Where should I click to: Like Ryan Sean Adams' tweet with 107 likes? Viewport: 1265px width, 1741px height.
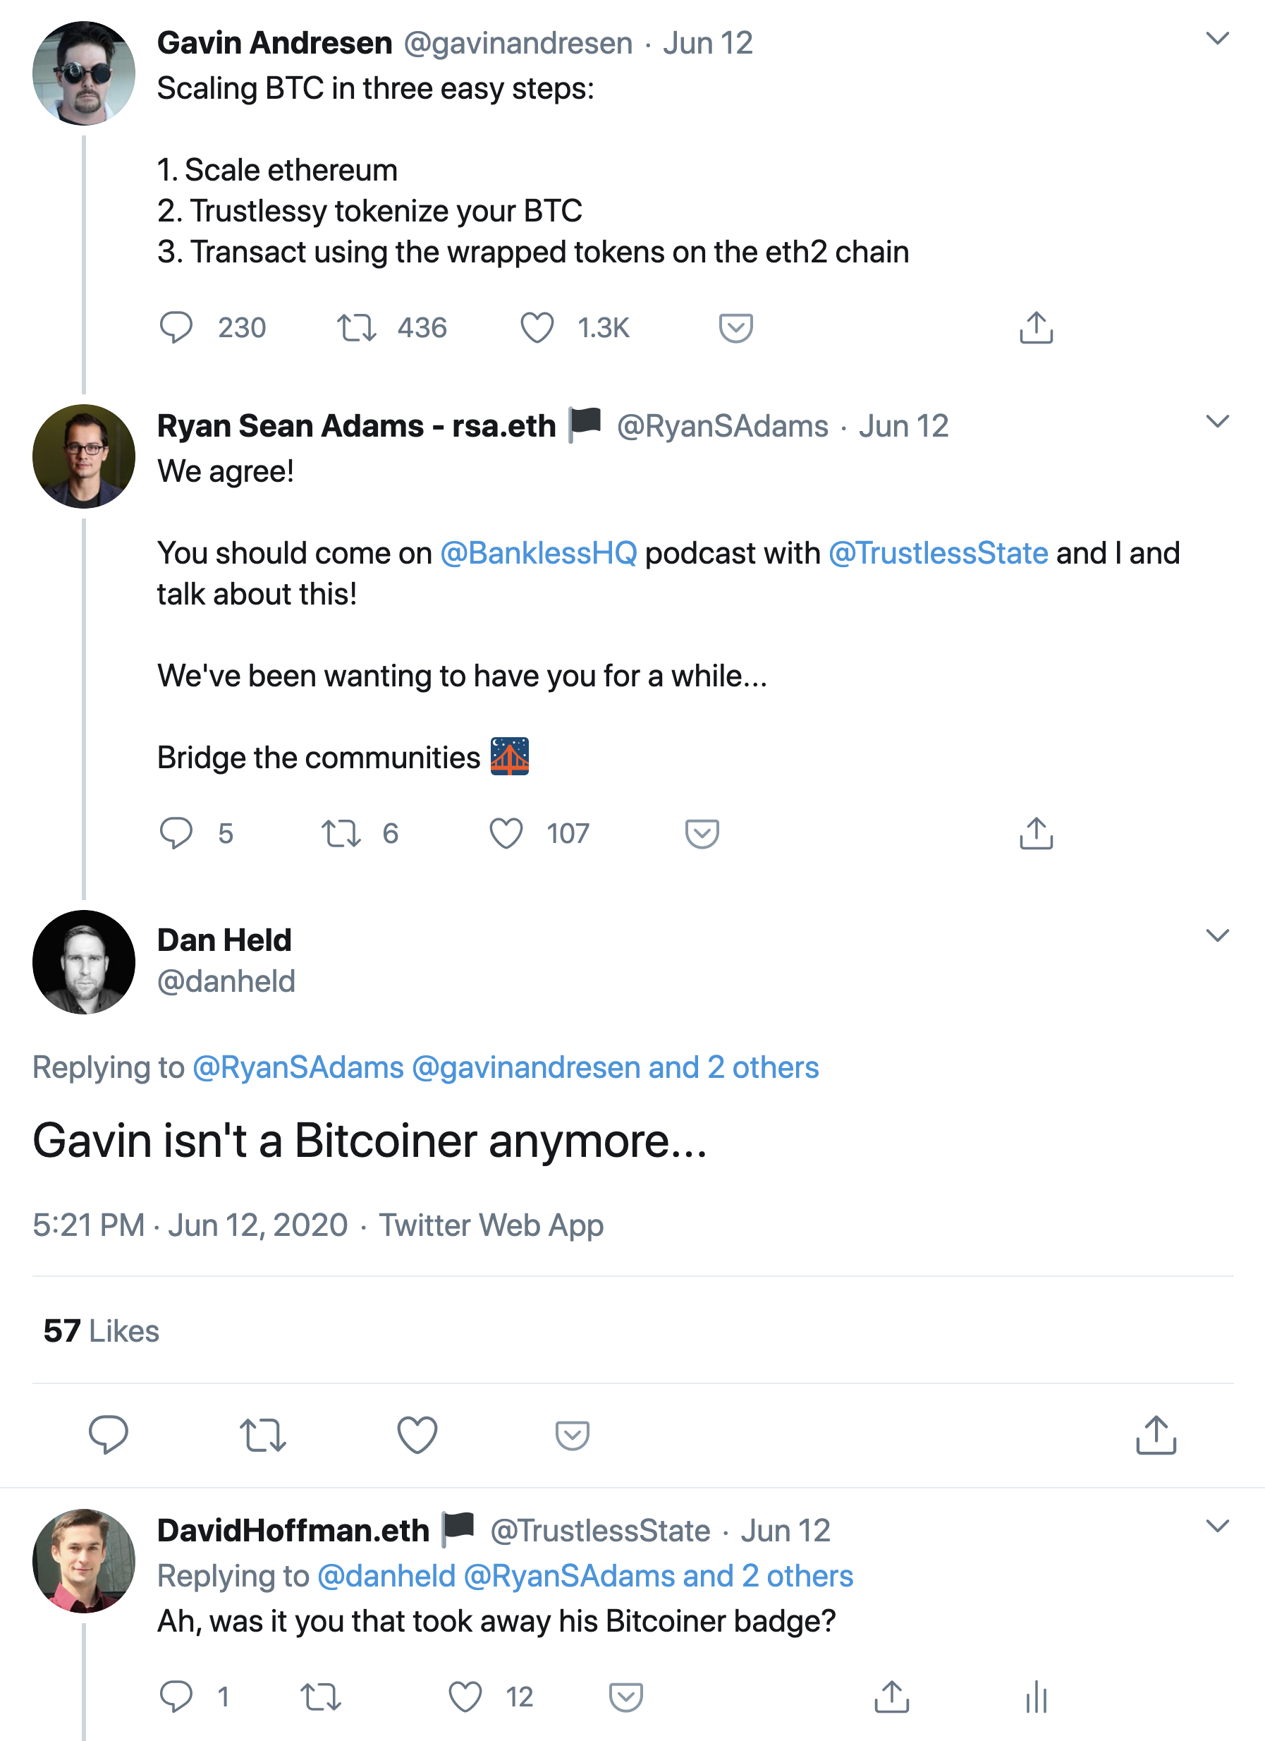pyautogui.click(x=506, y=833)
